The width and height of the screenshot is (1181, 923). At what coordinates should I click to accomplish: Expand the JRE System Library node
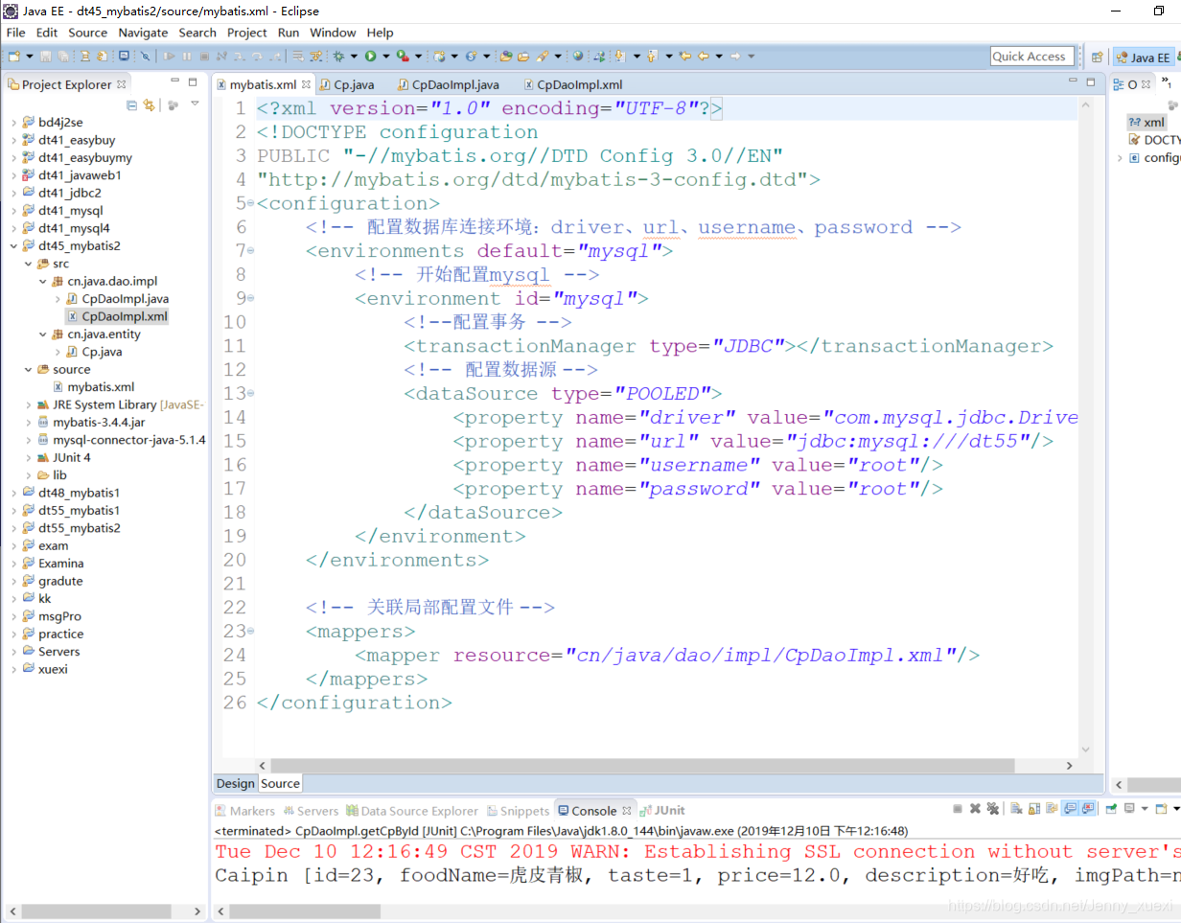tap(28, 404)
